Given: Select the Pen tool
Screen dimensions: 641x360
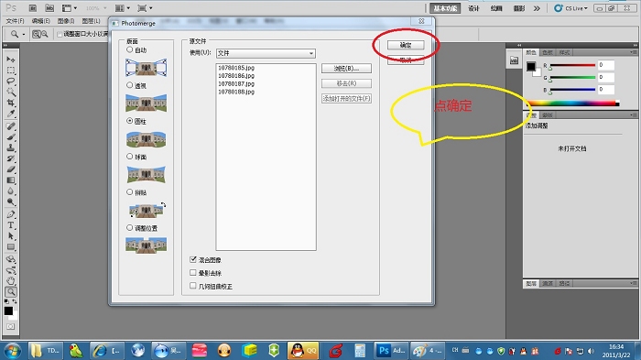Looking at the screenshot, I should click(x=11, y=214).
